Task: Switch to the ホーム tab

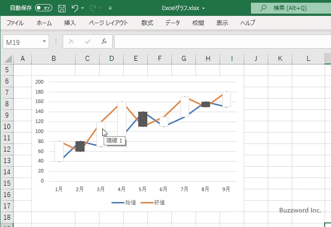Action: (x=44, y=23)
